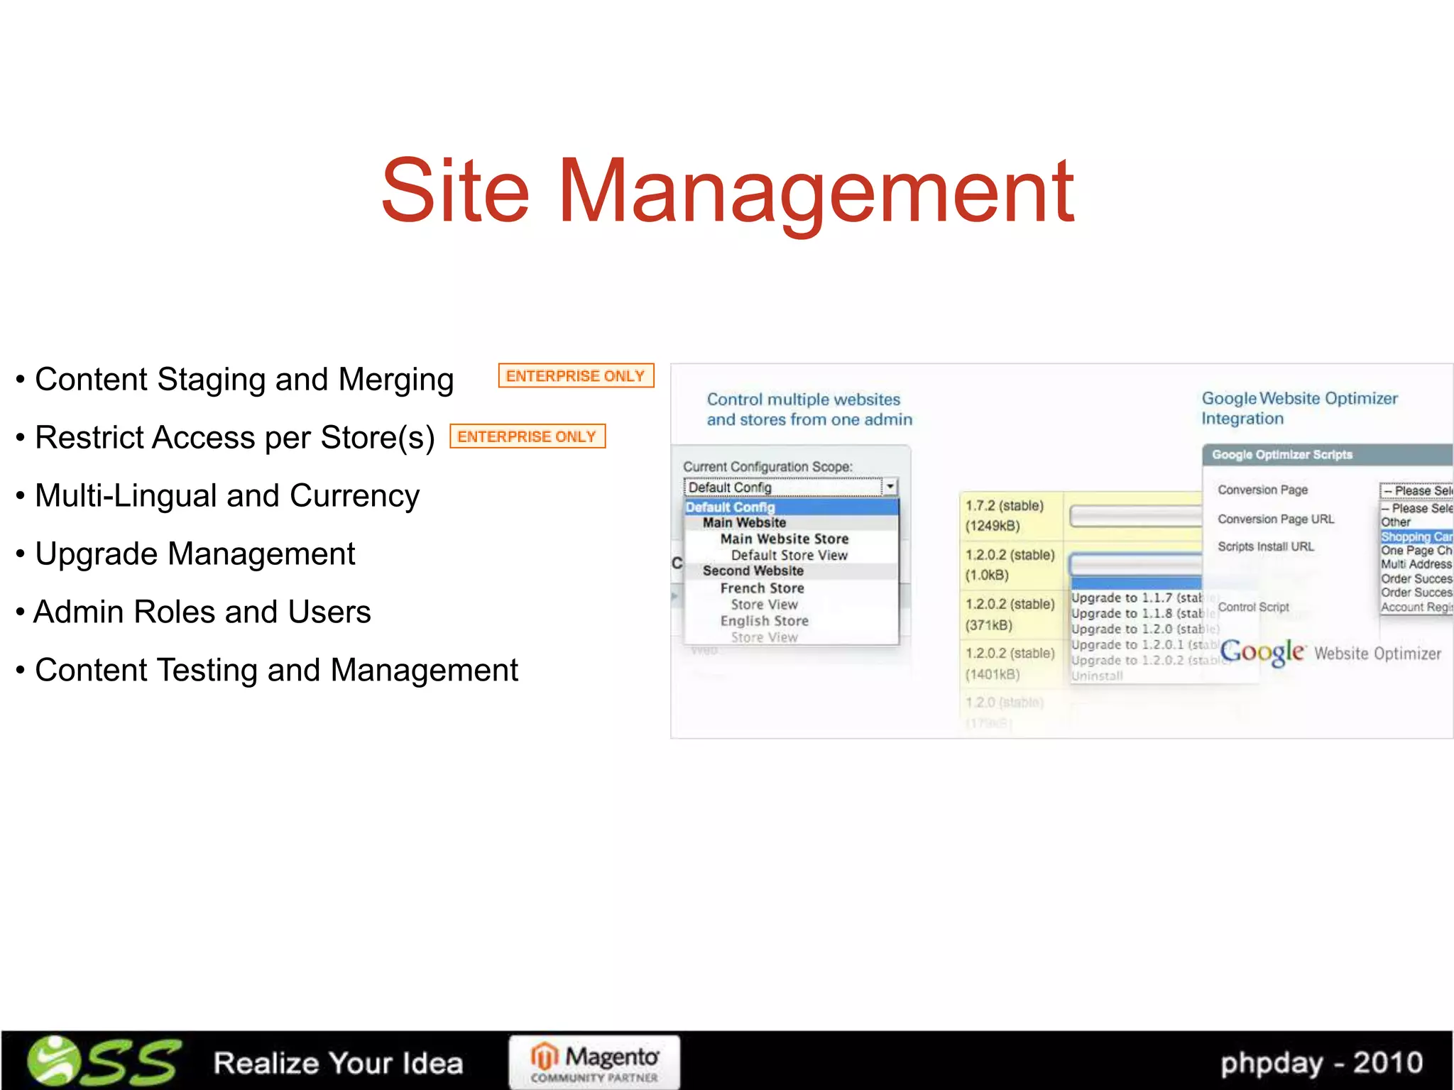This screenshot has width=1454, height=1090.
Task: Click the 1.2.0.2 (stable) 371kB cell
Action: tap(1011, 614)
